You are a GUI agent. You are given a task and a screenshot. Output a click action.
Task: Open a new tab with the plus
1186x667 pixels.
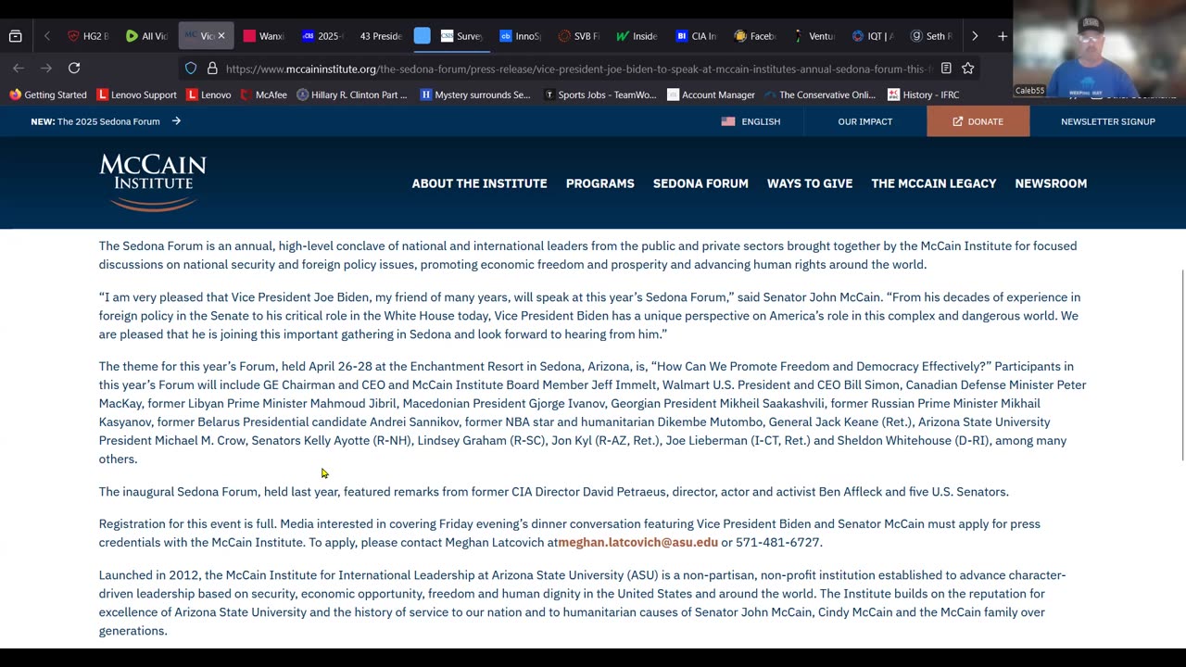click(x=1003, y=36)
